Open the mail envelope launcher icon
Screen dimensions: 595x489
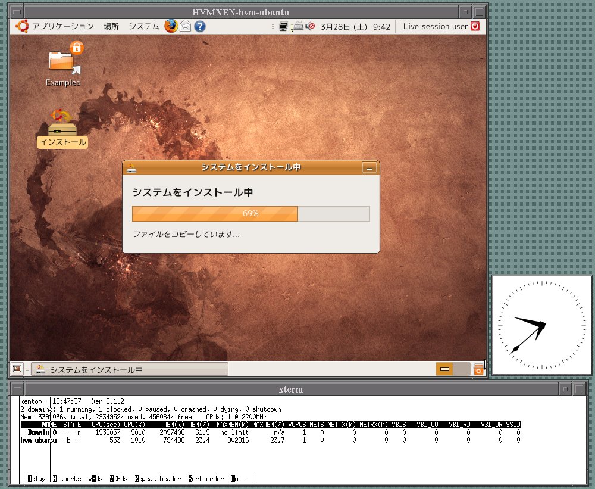pyautogui.click(x=186, y=26)
